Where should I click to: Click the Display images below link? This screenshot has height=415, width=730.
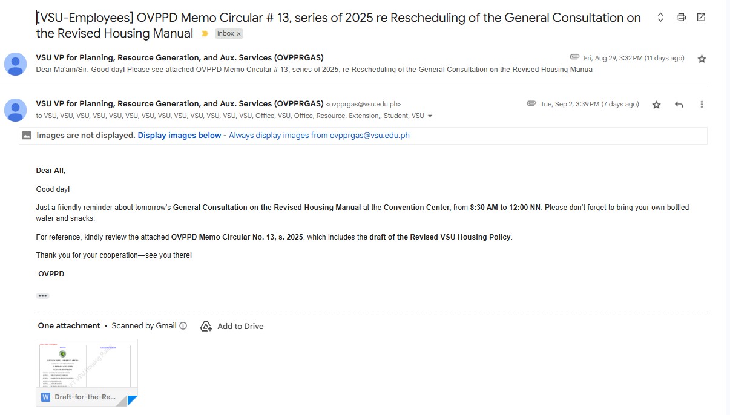pos(179,136)
